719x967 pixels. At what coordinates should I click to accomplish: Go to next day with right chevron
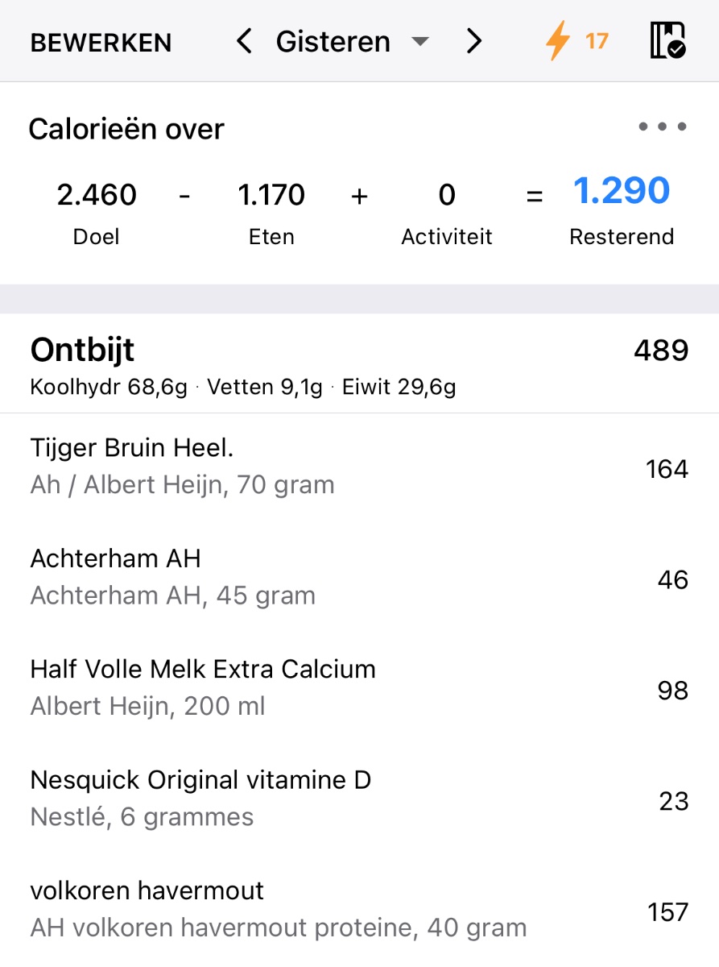point(474,41)
